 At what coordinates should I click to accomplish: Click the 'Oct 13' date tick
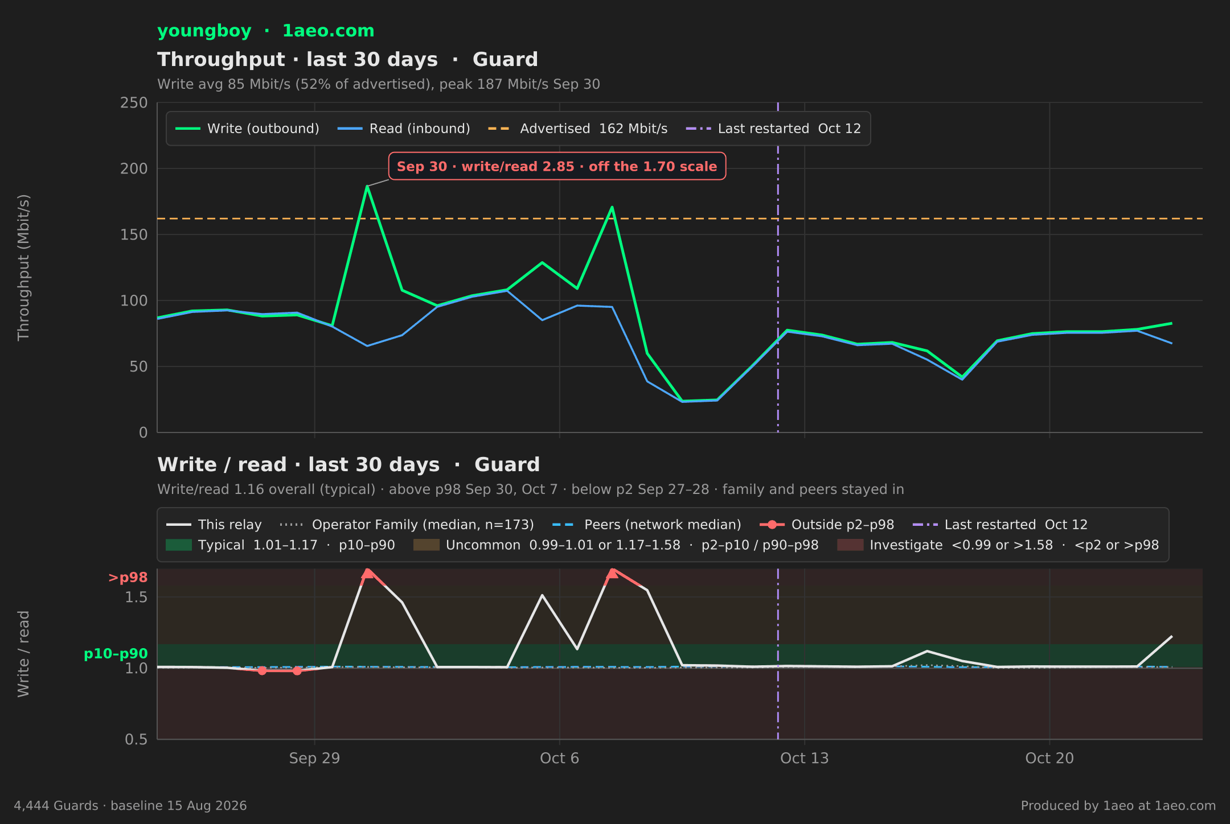tap(805, 759)
